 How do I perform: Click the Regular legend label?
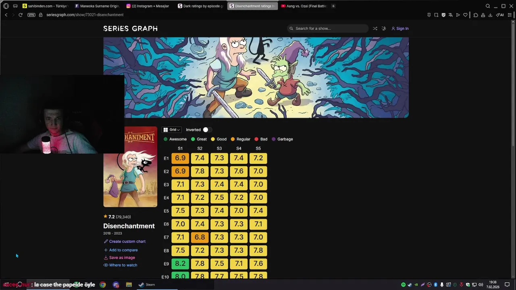point(243,139)
